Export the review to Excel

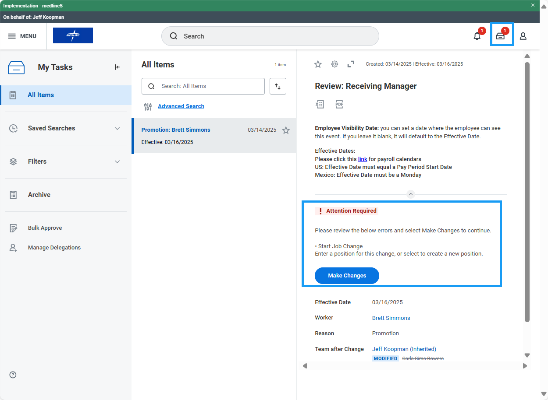[x=320, y=104]
